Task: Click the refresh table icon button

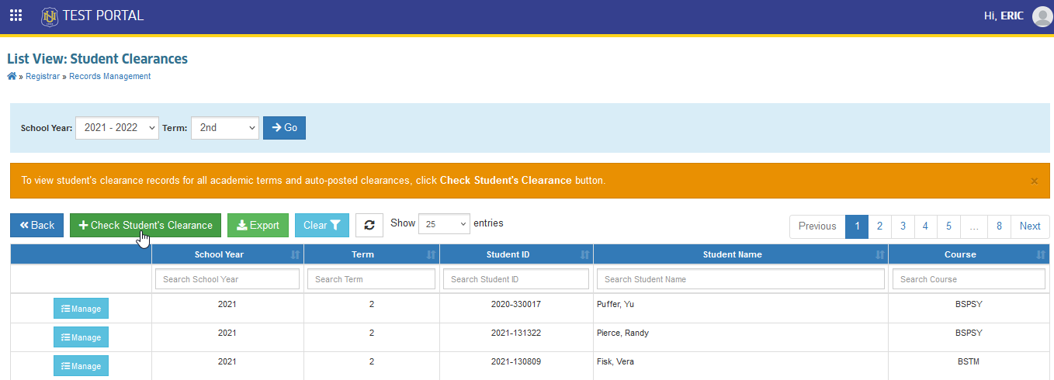Action: (369, 225)
